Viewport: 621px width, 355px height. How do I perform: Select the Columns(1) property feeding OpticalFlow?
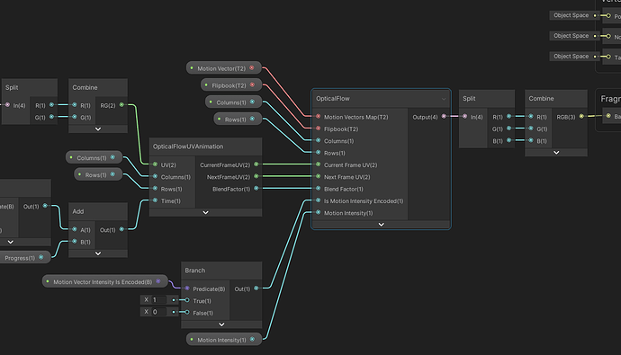point(234,102)
